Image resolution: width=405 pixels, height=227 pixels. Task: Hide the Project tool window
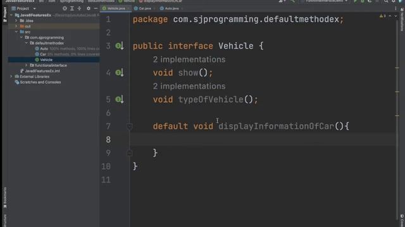point(96,8)
